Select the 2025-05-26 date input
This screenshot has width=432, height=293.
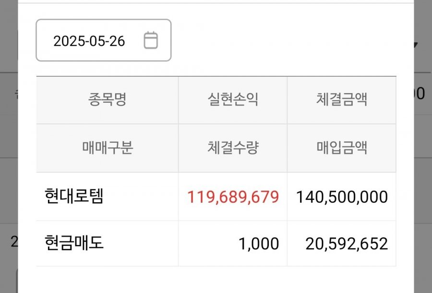coord(103,40)
